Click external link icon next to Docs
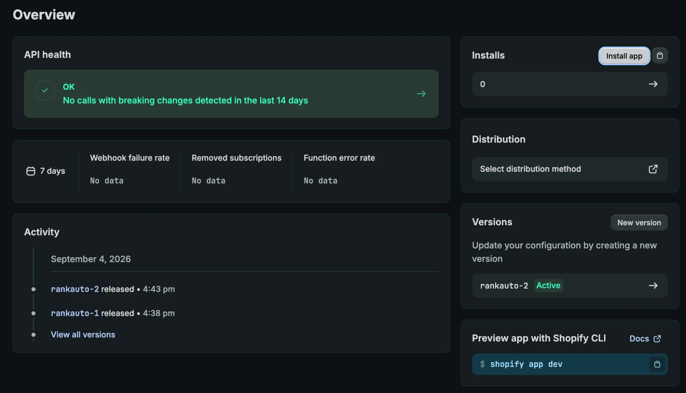This screenshot has height=393, width=686. tap(657, 339)
